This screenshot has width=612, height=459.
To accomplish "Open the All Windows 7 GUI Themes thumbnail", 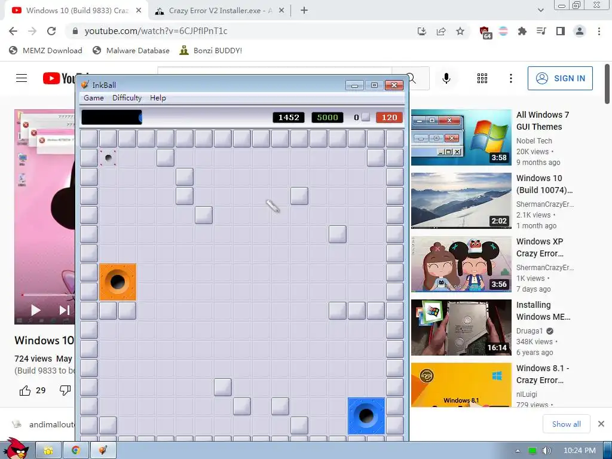I will pos(461,137).
